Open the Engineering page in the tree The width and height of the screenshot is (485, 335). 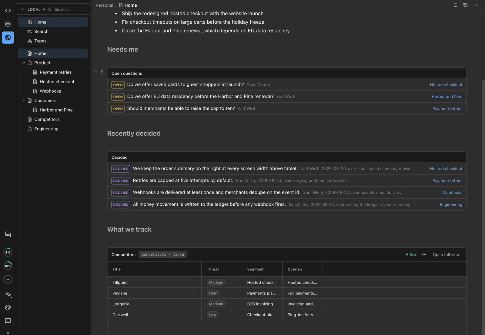tap(46, 129)
